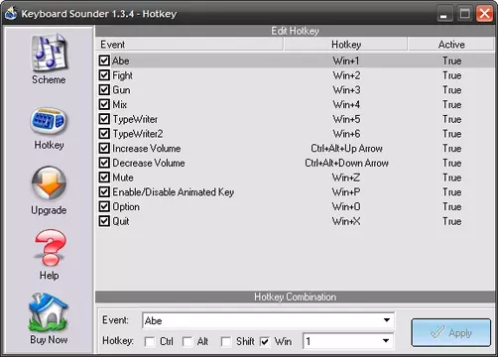The width and height of the screenshot is (498, 357).
Task: Click the Apply button
Action: pos(451,332)
